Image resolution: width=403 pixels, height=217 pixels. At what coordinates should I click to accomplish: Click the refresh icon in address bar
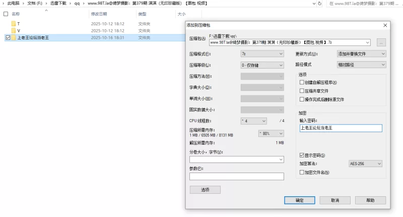coord(318,3)
